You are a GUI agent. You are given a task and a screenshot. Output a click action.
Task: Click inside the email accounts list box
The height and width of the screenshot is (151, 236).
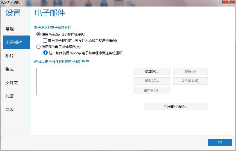tap(84, 81)
